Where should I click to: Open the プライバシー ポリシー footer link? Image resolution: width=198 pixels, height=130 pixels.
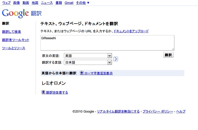click(158, 111)
